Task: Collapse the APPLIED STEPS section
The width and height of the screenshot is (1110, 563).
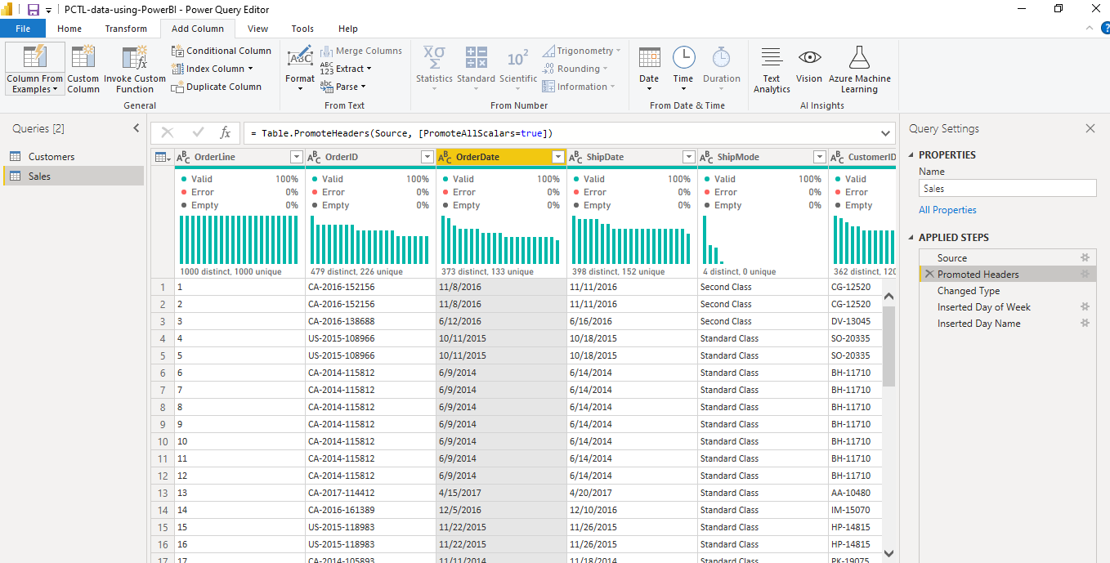Action: point(911,237)
